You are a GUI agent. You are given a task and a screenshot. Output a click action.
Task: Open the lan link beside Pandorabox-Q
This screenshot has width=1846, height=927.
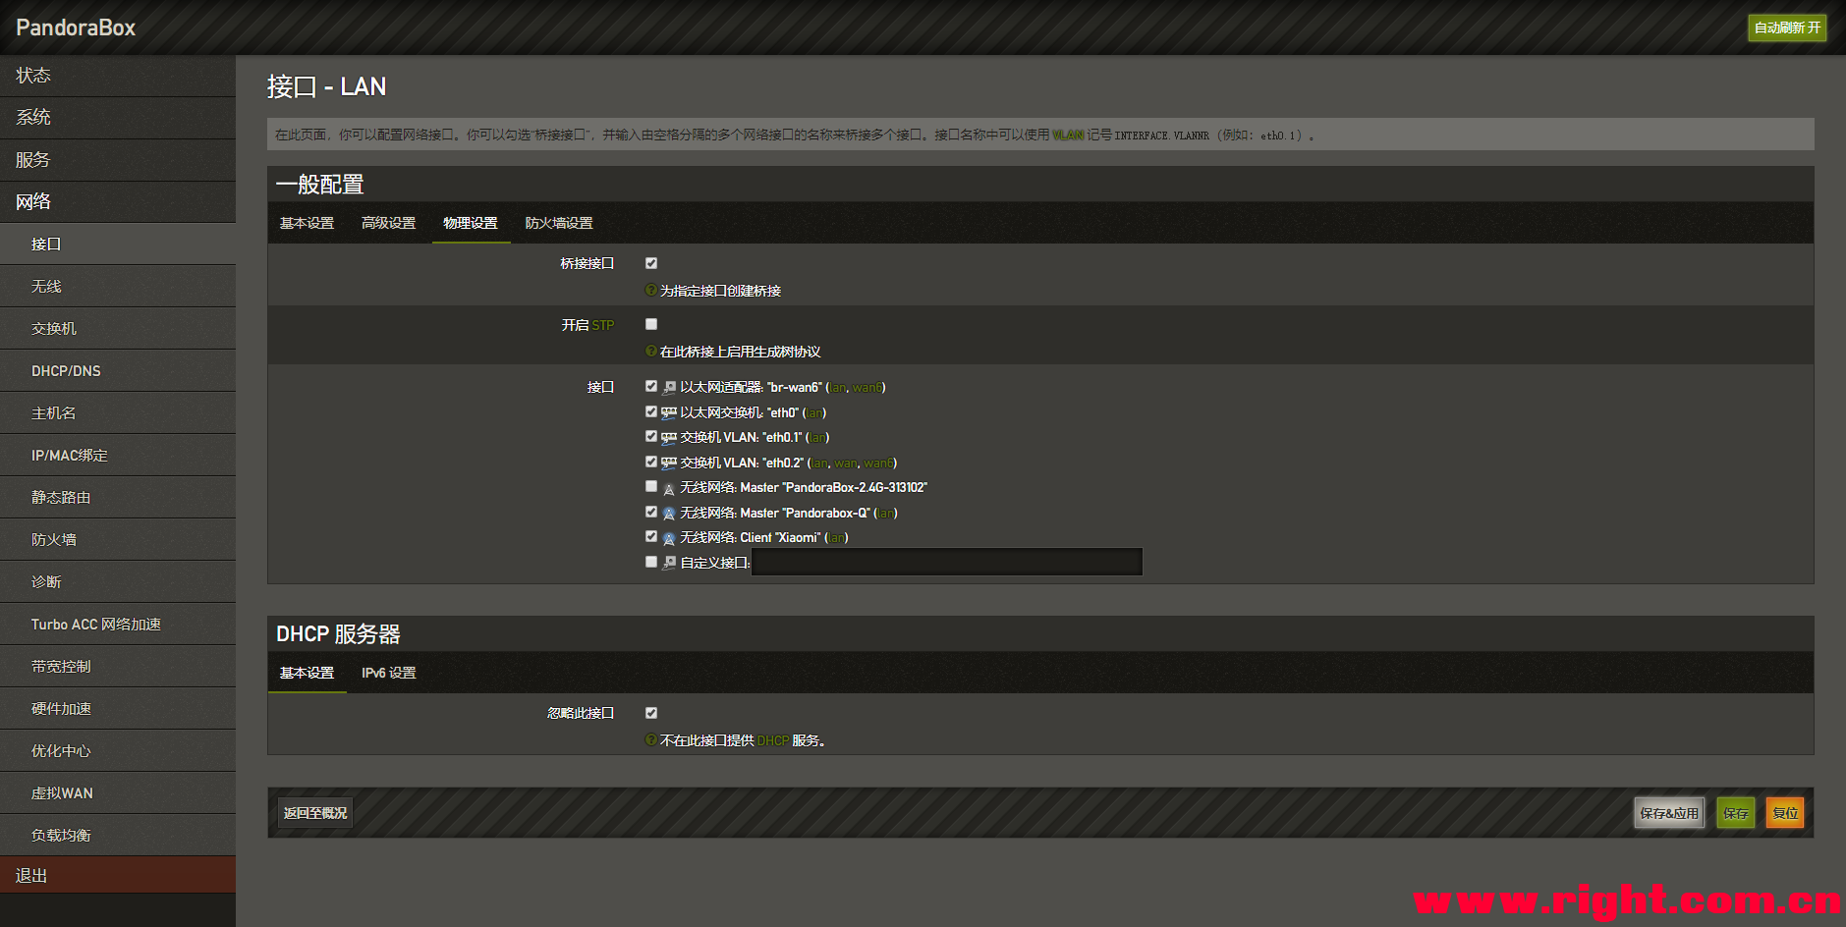click(x=886, y=513)
